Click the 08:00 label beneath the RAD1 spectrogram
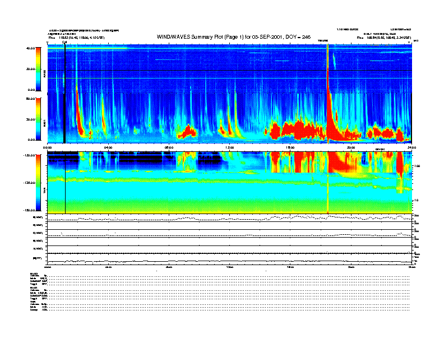 click(169, 147)
